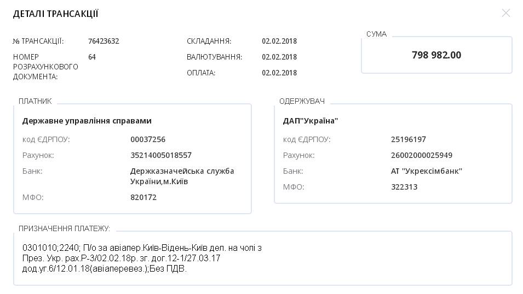
Task: Click the ОПЛАТА date value
Action: pos(279,73)
